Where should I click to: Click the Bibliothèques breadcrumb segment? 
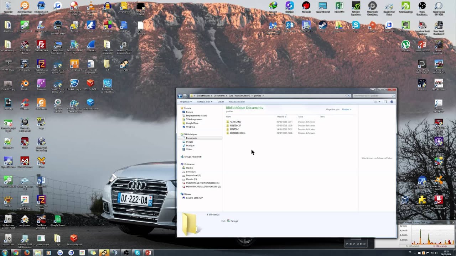coord(203,96)
